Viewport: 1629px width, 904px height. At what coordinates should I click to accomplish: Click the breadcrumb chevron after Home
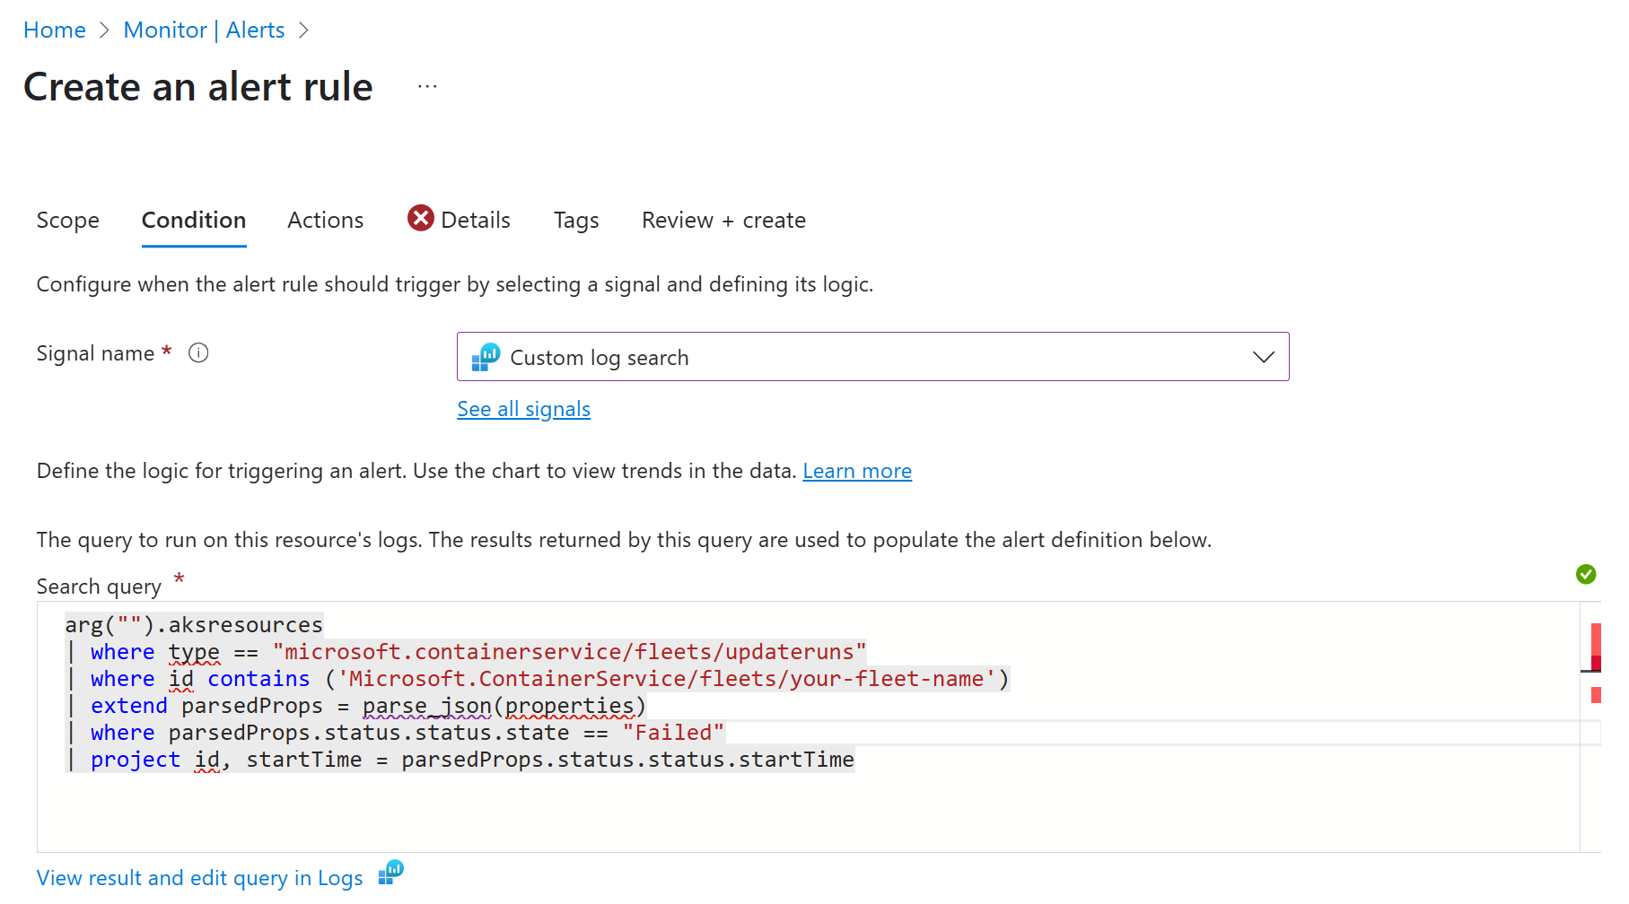pyautogui.click(x=104, y=30)
